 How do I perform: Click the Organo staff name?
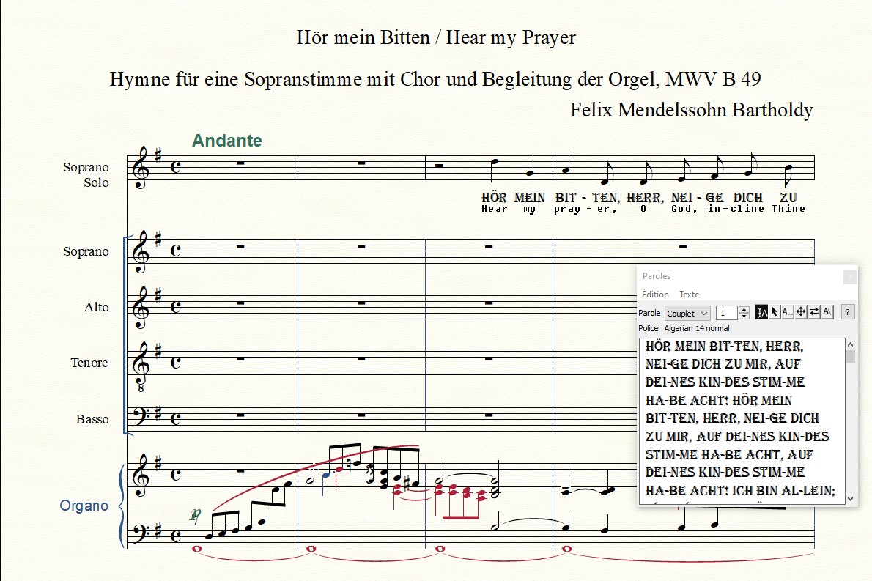(84, 506)
